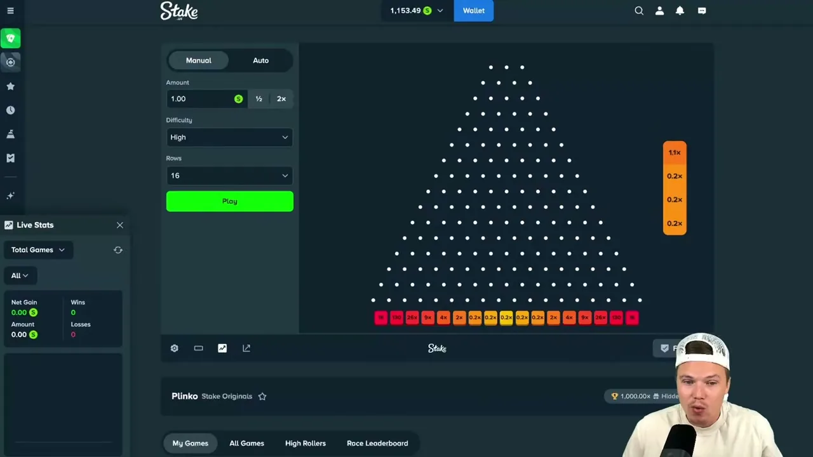Select the Race Leaderboard tab

[377, 443]
